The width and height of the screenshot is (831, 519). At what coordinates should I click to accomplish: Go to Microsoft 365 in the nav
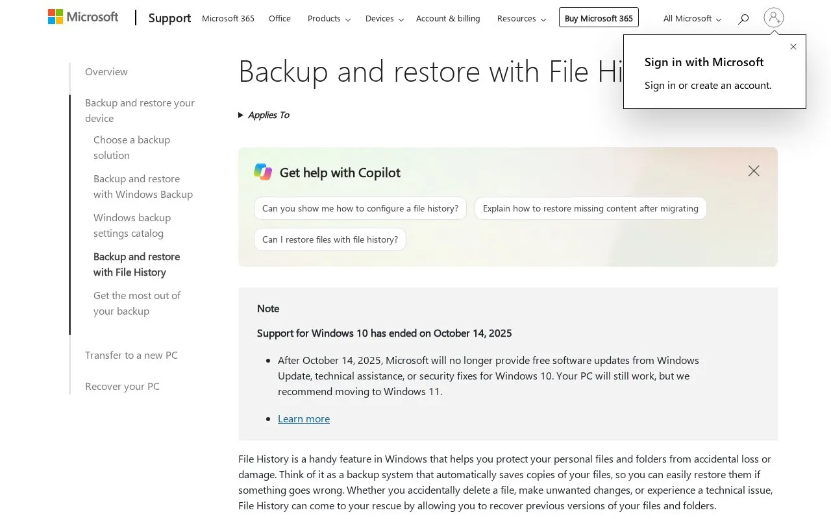click(228, 19)
